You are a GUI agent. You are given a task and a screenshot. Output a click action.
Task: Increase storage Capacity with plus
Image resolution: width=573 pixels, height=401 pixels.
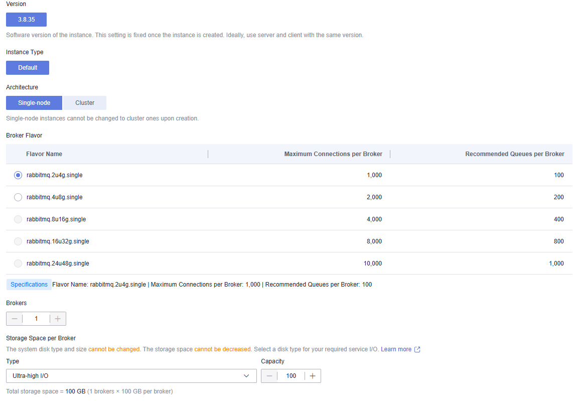click(x=313, y=376)
